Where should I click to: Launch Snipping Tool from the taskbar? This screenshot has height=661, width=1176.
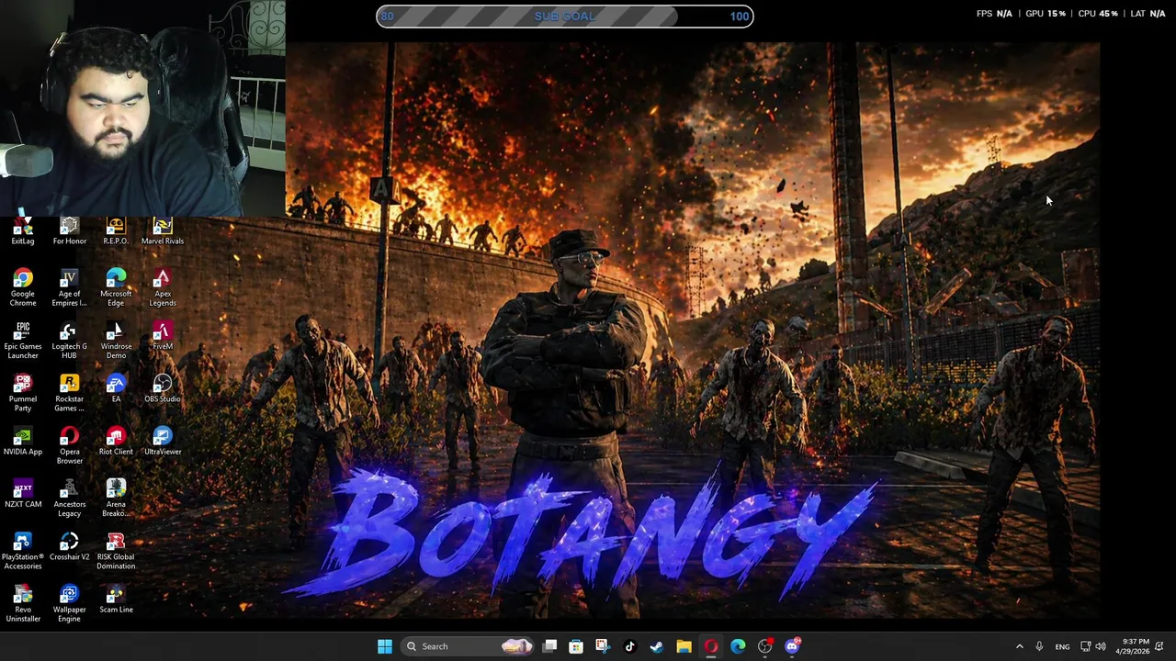(x=602, y=646)
